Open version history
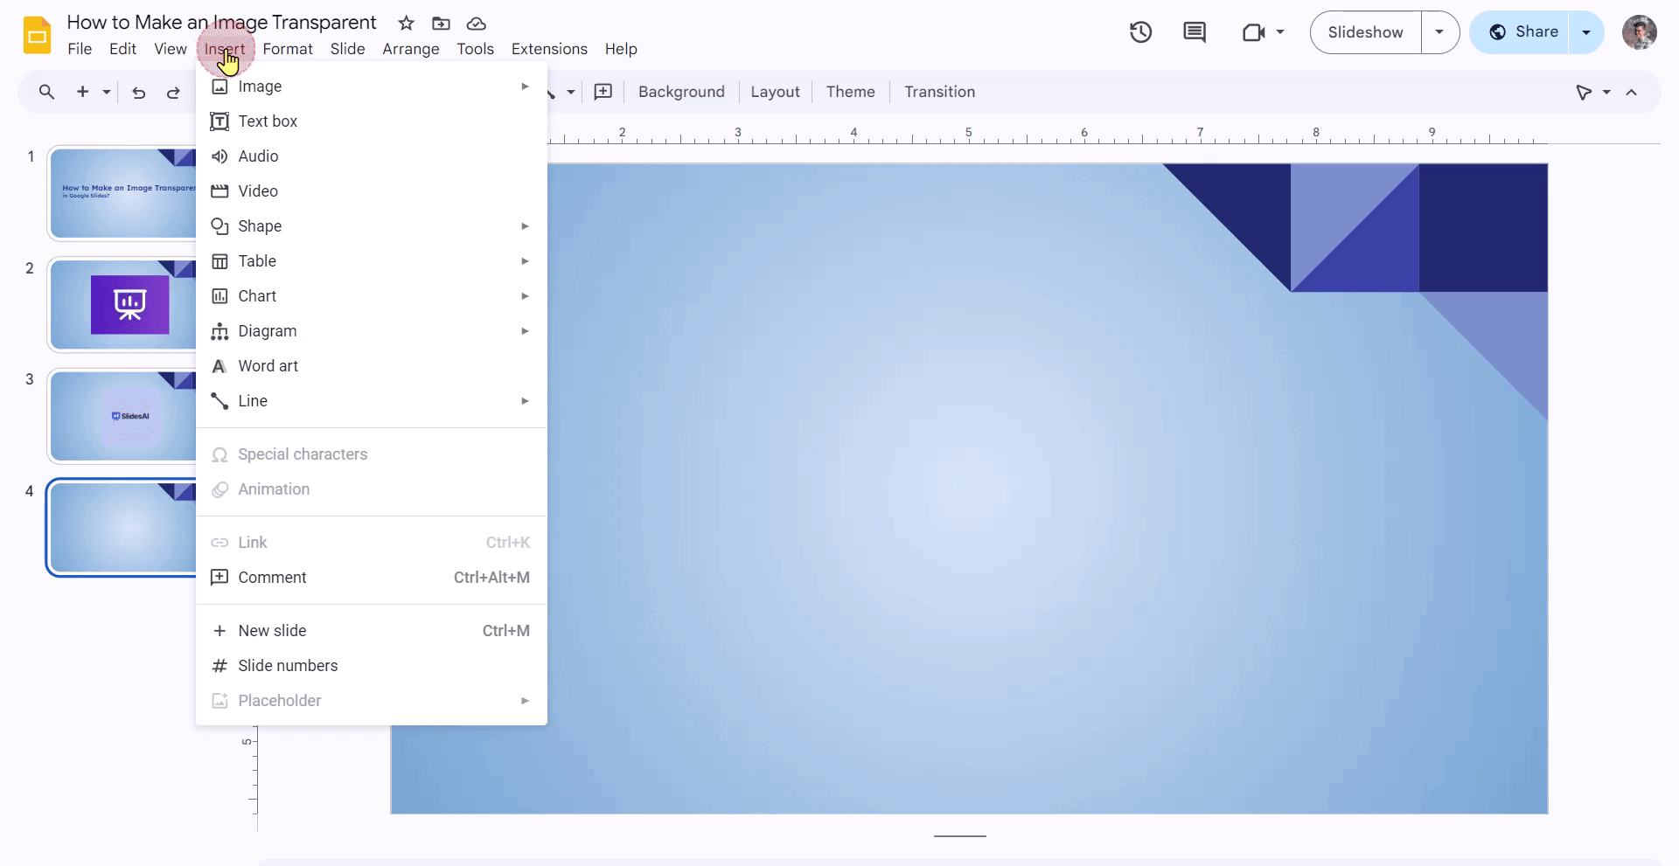1679x866 pixels. pos(1141,32)
